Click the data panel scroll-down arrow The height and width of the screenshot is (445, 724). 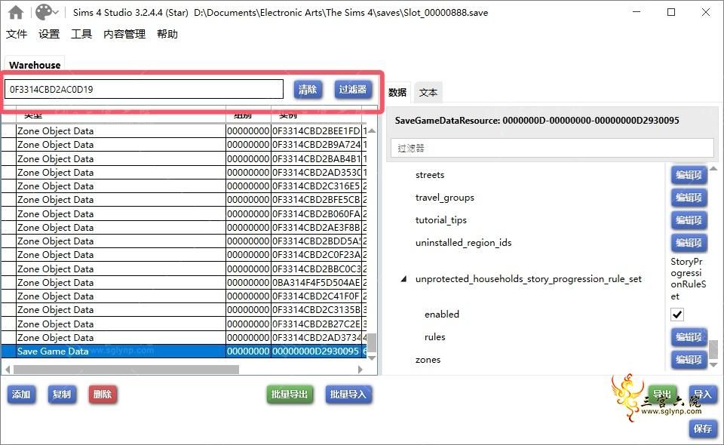[x=713, y=365]
